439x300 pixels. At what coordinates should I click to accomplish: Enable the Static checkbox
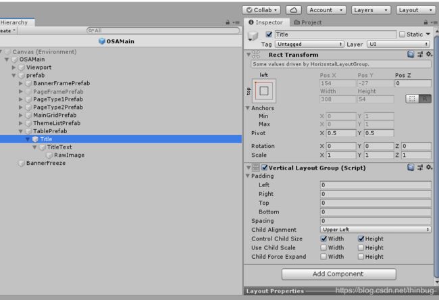(403, 34)
